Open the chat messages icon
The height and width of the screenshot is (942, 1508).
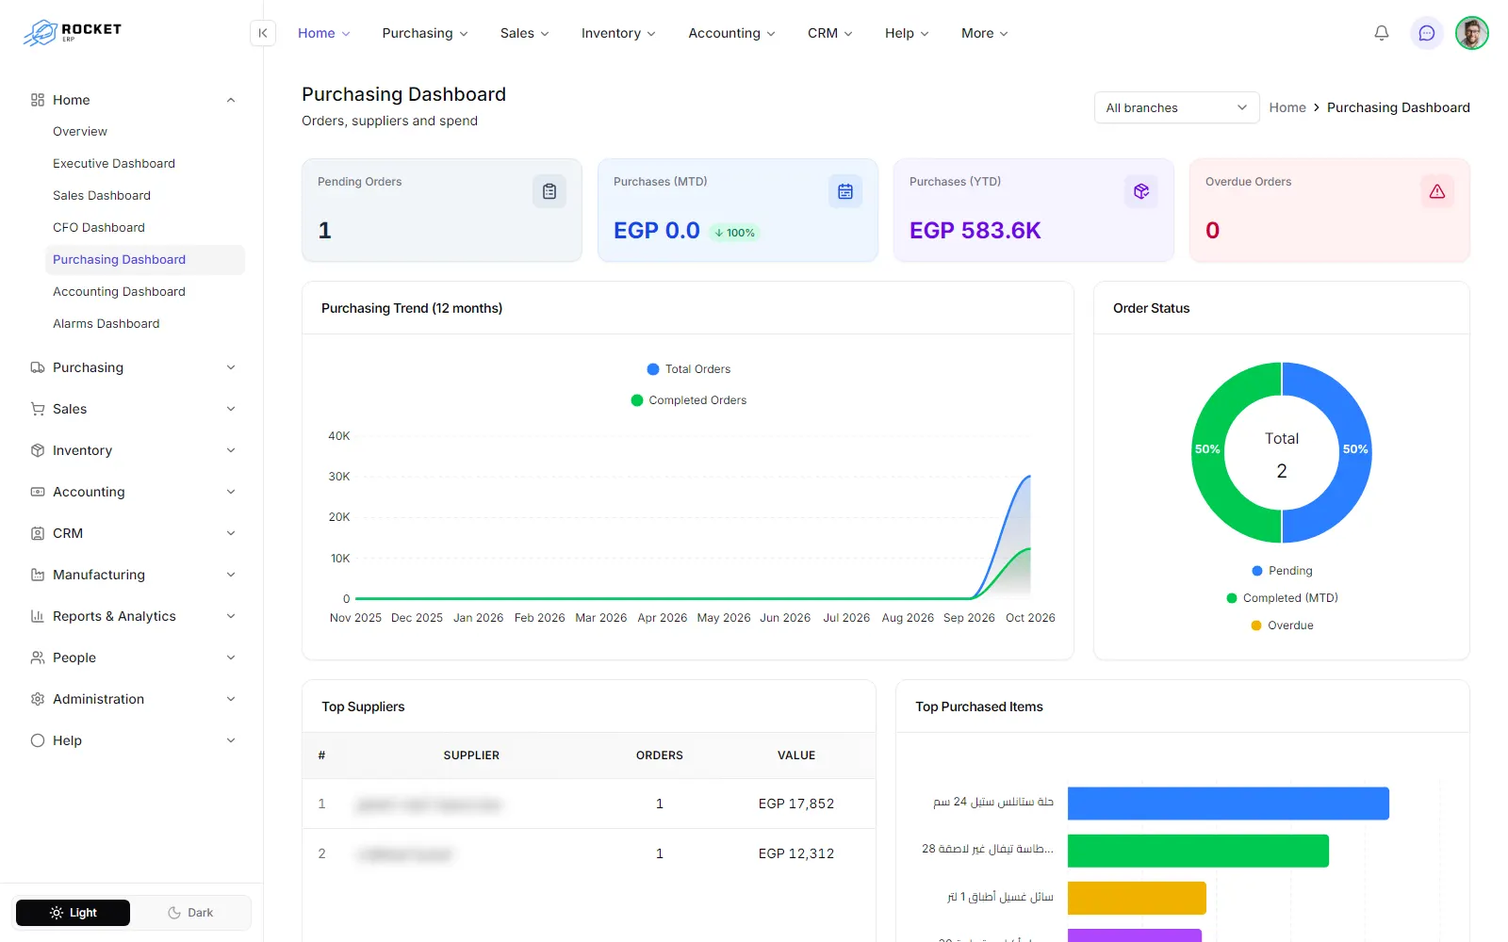coord(1427,33)
